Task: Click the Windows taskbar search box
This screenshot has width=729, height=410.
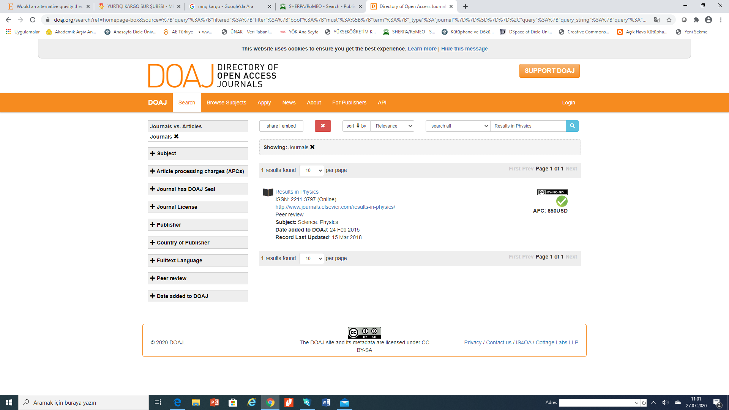Action: [84, 402]
